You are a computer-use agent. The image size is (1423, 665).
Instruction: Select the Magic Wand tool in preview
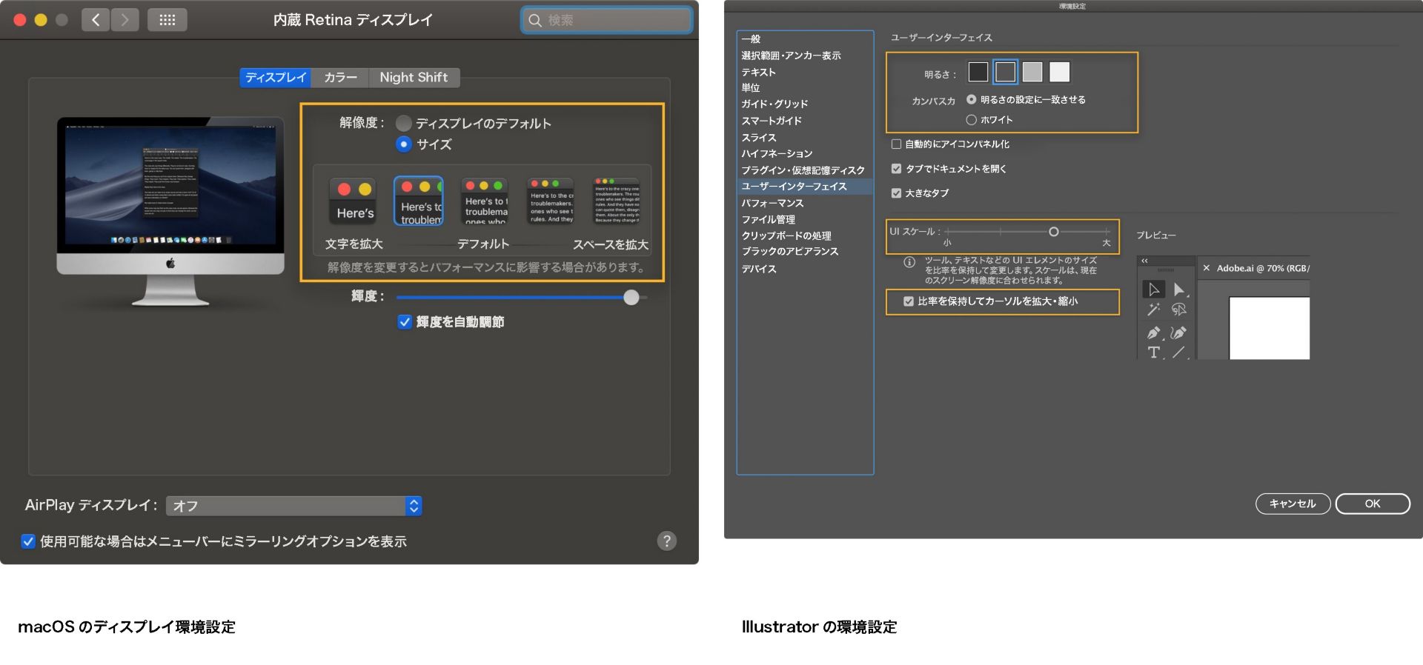click(1153, 310)
